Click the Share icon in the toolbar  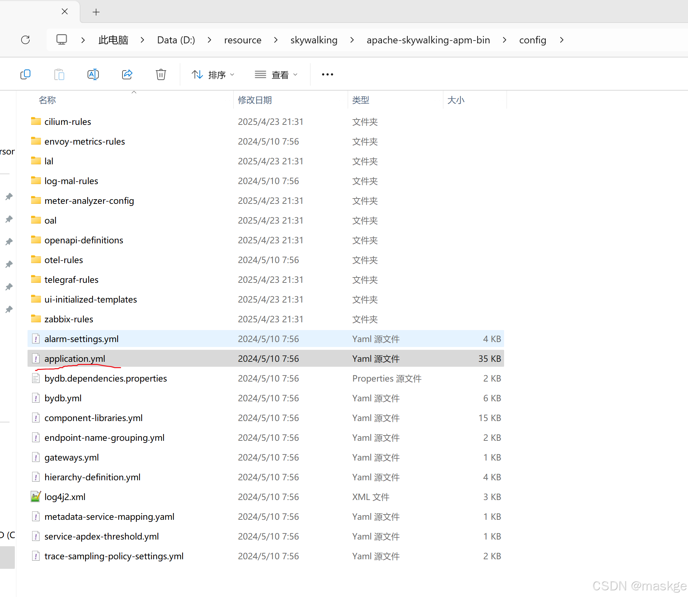pos(127,74)
